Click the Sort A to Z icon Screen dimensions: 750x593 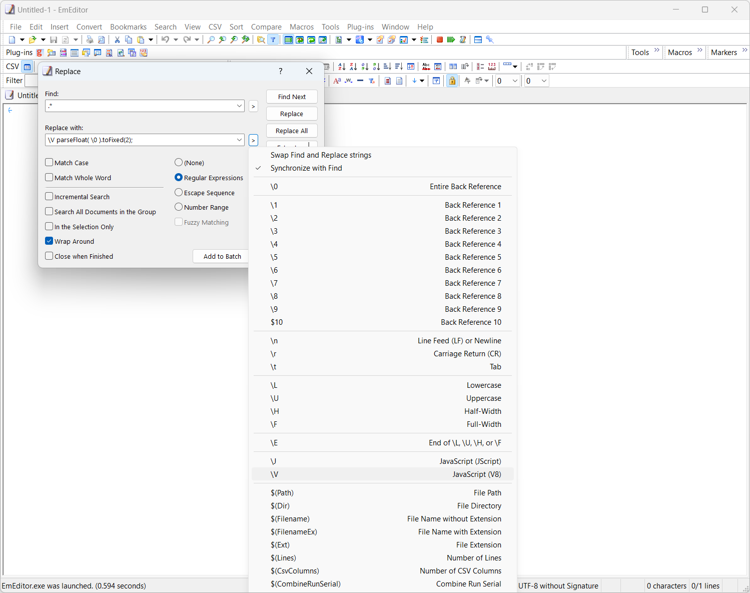click(x=342, y=67)
